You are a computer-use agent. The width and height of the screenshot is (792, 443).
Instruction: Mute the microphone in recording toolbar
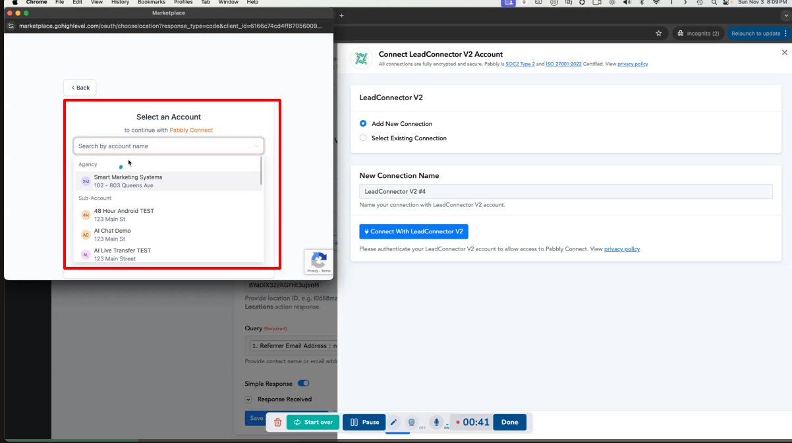pyautogui.click(x=436, y=423)
